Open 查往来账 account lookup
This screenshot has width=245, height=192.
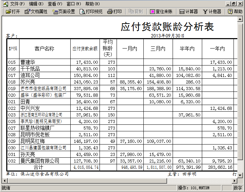(161, 11)
